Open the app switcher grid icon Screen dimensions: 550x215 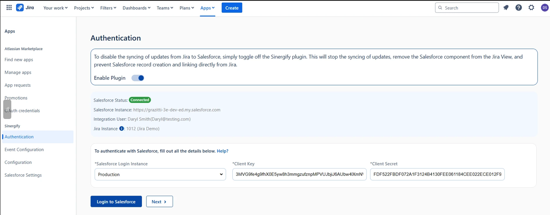9,8
